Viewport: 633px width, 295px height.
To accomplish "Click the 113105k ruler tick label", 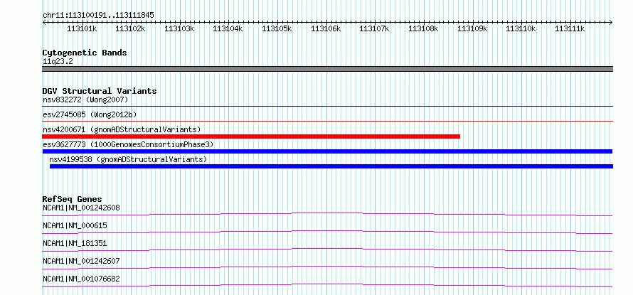I will point(277,28).
